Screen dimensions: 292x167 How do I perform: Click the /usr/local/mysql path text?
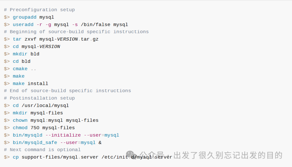pos(45,106)
